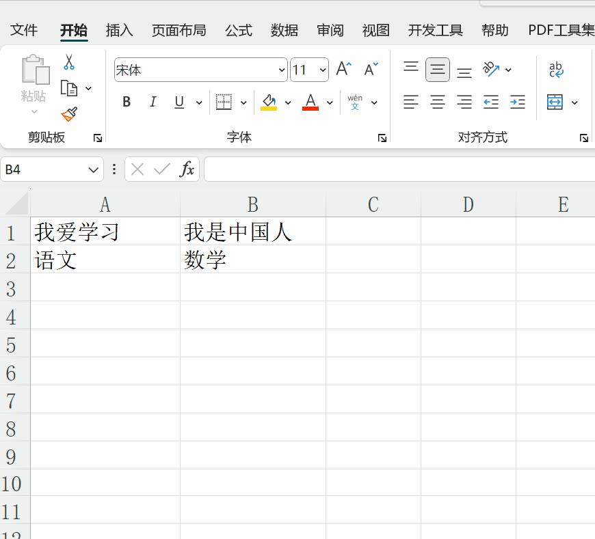Select the Format Painter tool

click(x=68, y=114)
